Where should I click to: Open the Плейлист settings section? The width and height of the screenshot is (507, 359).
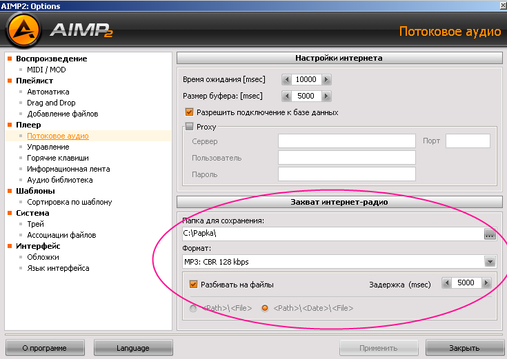tap(34, 81)
